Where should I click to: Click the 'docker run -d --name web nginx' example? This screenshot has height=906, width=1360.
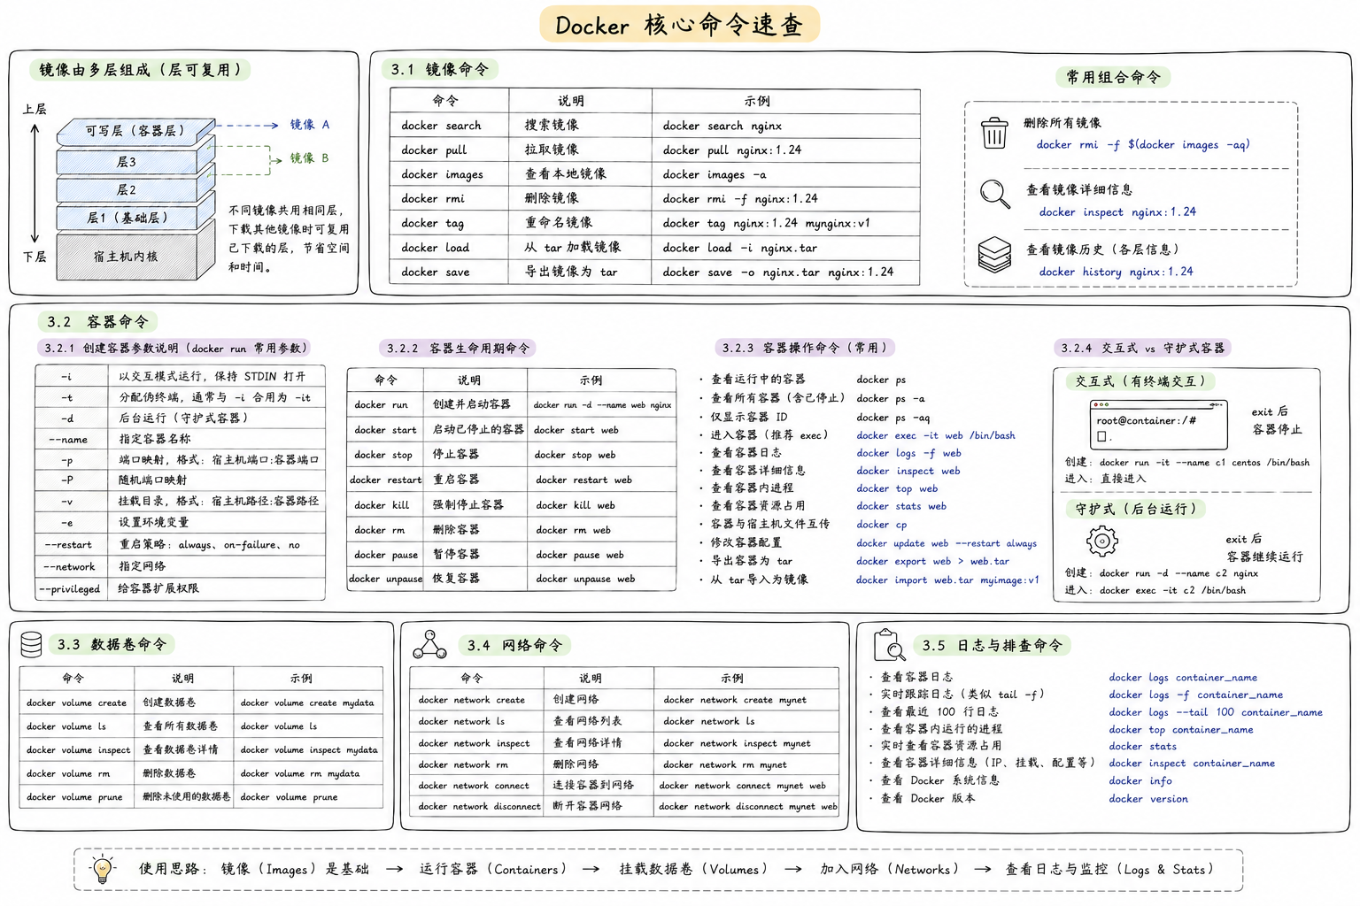(602, 405)
